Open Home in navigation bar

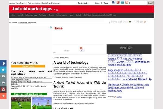coord(13,15)
